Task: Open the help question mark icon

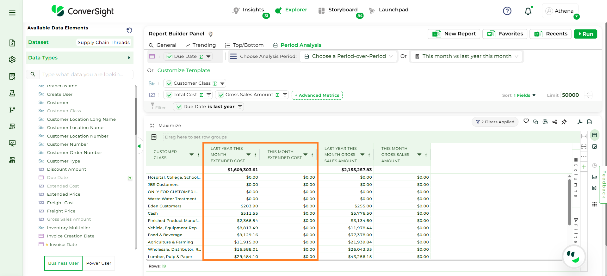Action: 507,11
